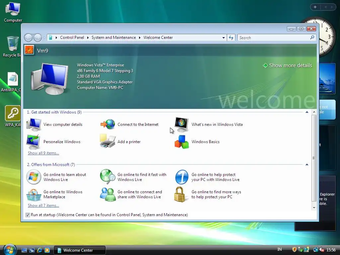Open the recent pages dropdown arrow

(x=44, y=38)
